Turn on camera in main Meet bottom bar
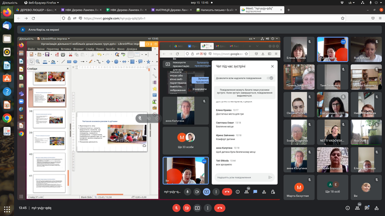The height and width of the screenshot is (216, 385). [187, 208]
